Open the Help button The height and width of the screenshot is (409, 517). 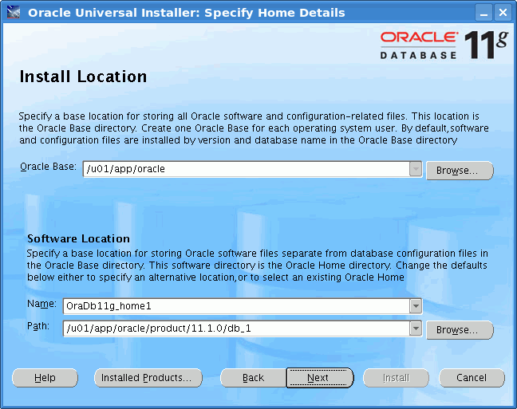[45, 378]
